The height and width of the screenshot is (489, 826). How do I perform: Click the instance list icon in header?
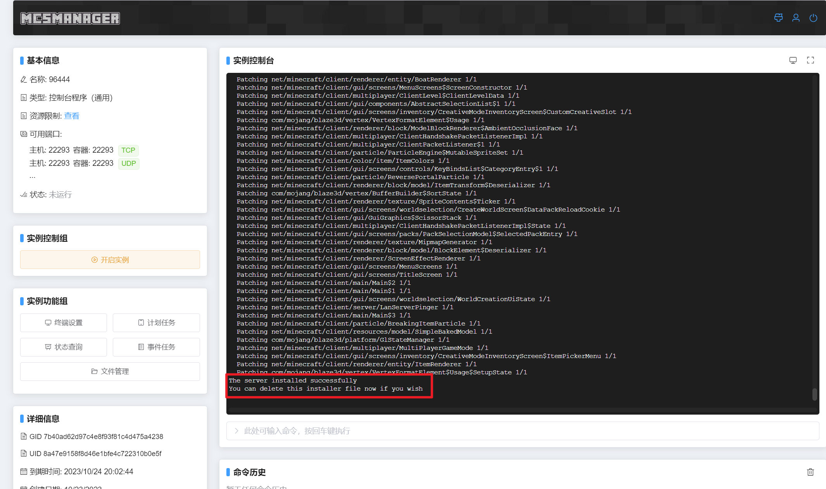point(778,18)
